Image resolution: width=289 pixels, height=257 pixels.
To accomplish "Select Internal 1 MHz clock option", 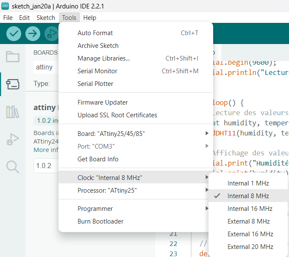I will 248,183.
